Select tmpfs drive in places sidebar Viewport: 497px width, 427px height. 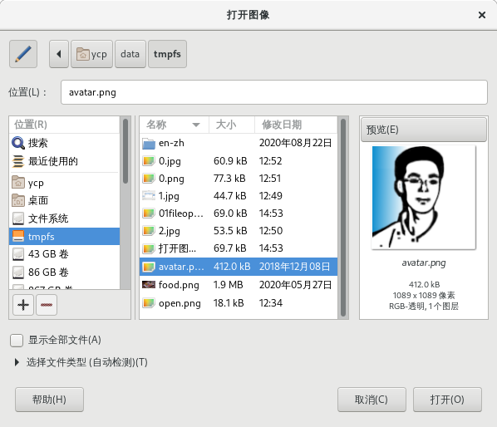click(x=65, y=236)
